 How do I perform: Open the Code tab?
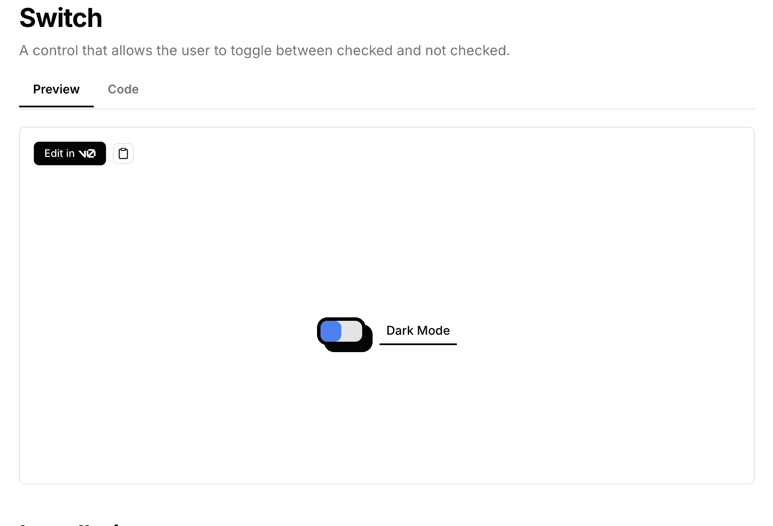123,90
